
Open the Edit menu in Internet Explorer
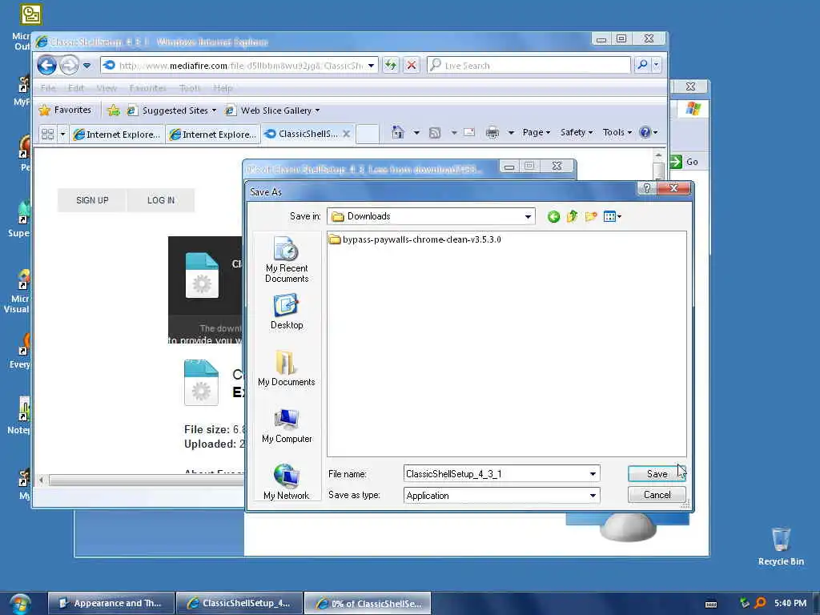[x=76, y=88]
